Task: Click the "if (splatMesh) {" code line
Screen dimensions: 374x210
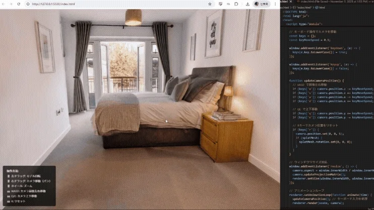Action: (x=309, y=138)
